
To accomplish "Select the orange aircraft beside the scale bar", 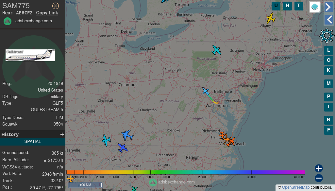I will click(x=71, y=179).
